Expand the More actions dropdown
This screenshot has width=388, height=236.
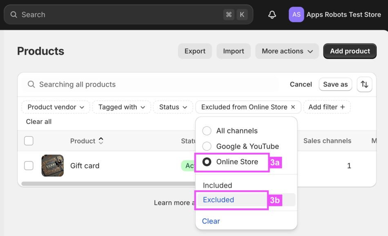point(287,51)
